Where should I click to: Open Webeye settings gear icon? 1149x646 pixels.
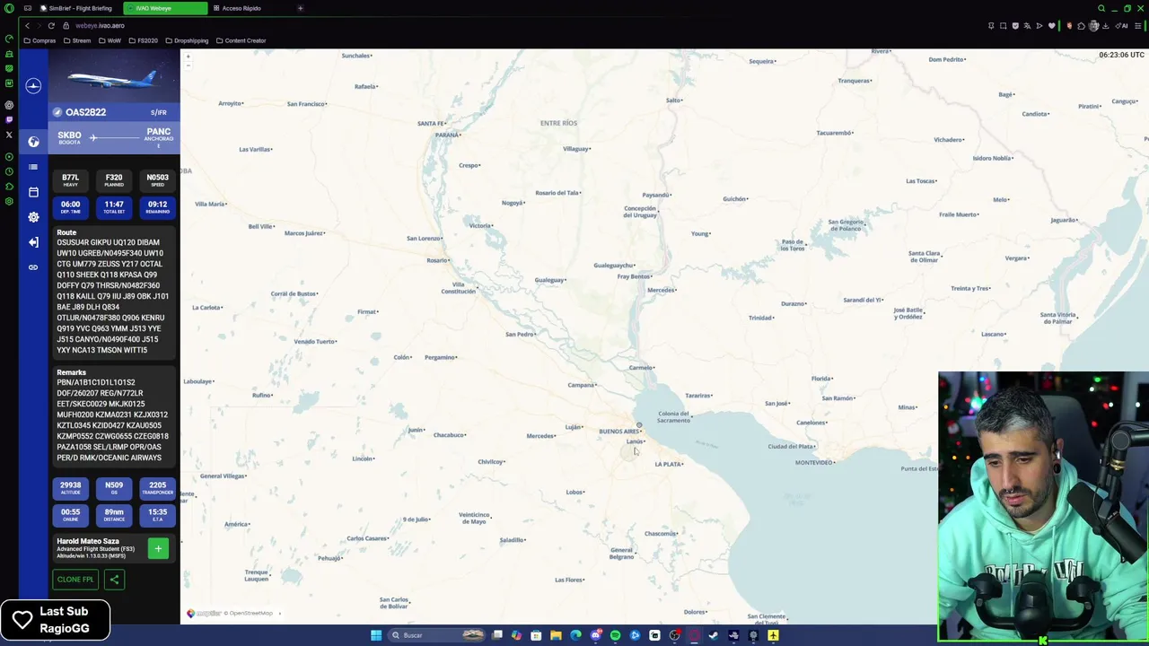tap(33, 217)
